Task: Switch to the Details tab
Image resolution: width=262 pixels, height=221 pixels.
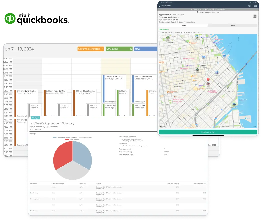Action: coord(233,26)
